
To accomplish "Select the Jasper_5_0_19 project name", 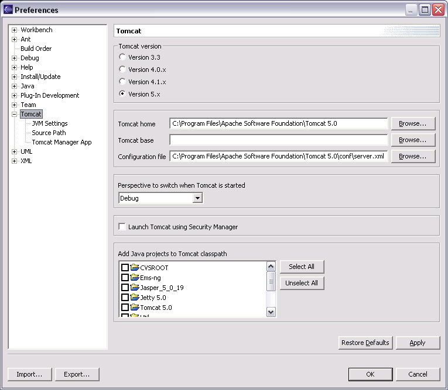I will coord(162,288).
